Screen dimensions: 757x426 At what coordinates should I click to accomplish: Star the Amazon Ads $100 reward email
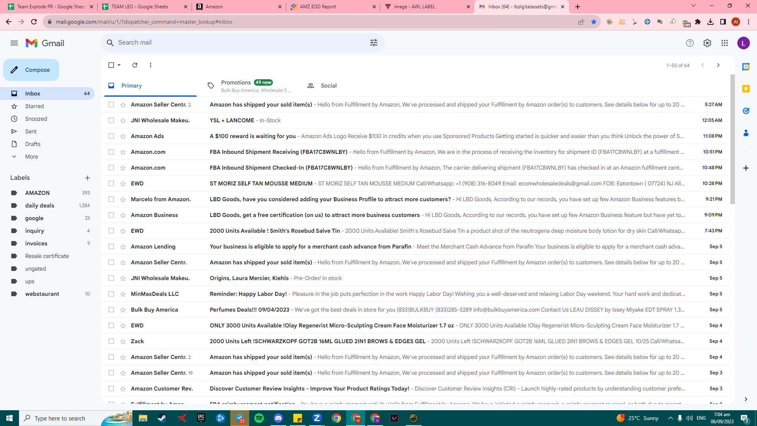(123, 136)
